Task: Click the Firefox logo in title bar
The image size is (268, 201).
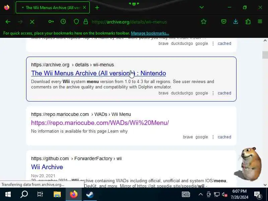Action: pos(7,7)
